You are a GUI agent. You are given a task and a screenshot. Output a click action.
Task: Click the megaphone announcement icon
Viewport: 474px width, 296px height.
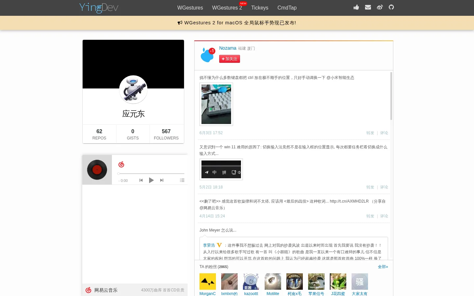tap(180, 23)
